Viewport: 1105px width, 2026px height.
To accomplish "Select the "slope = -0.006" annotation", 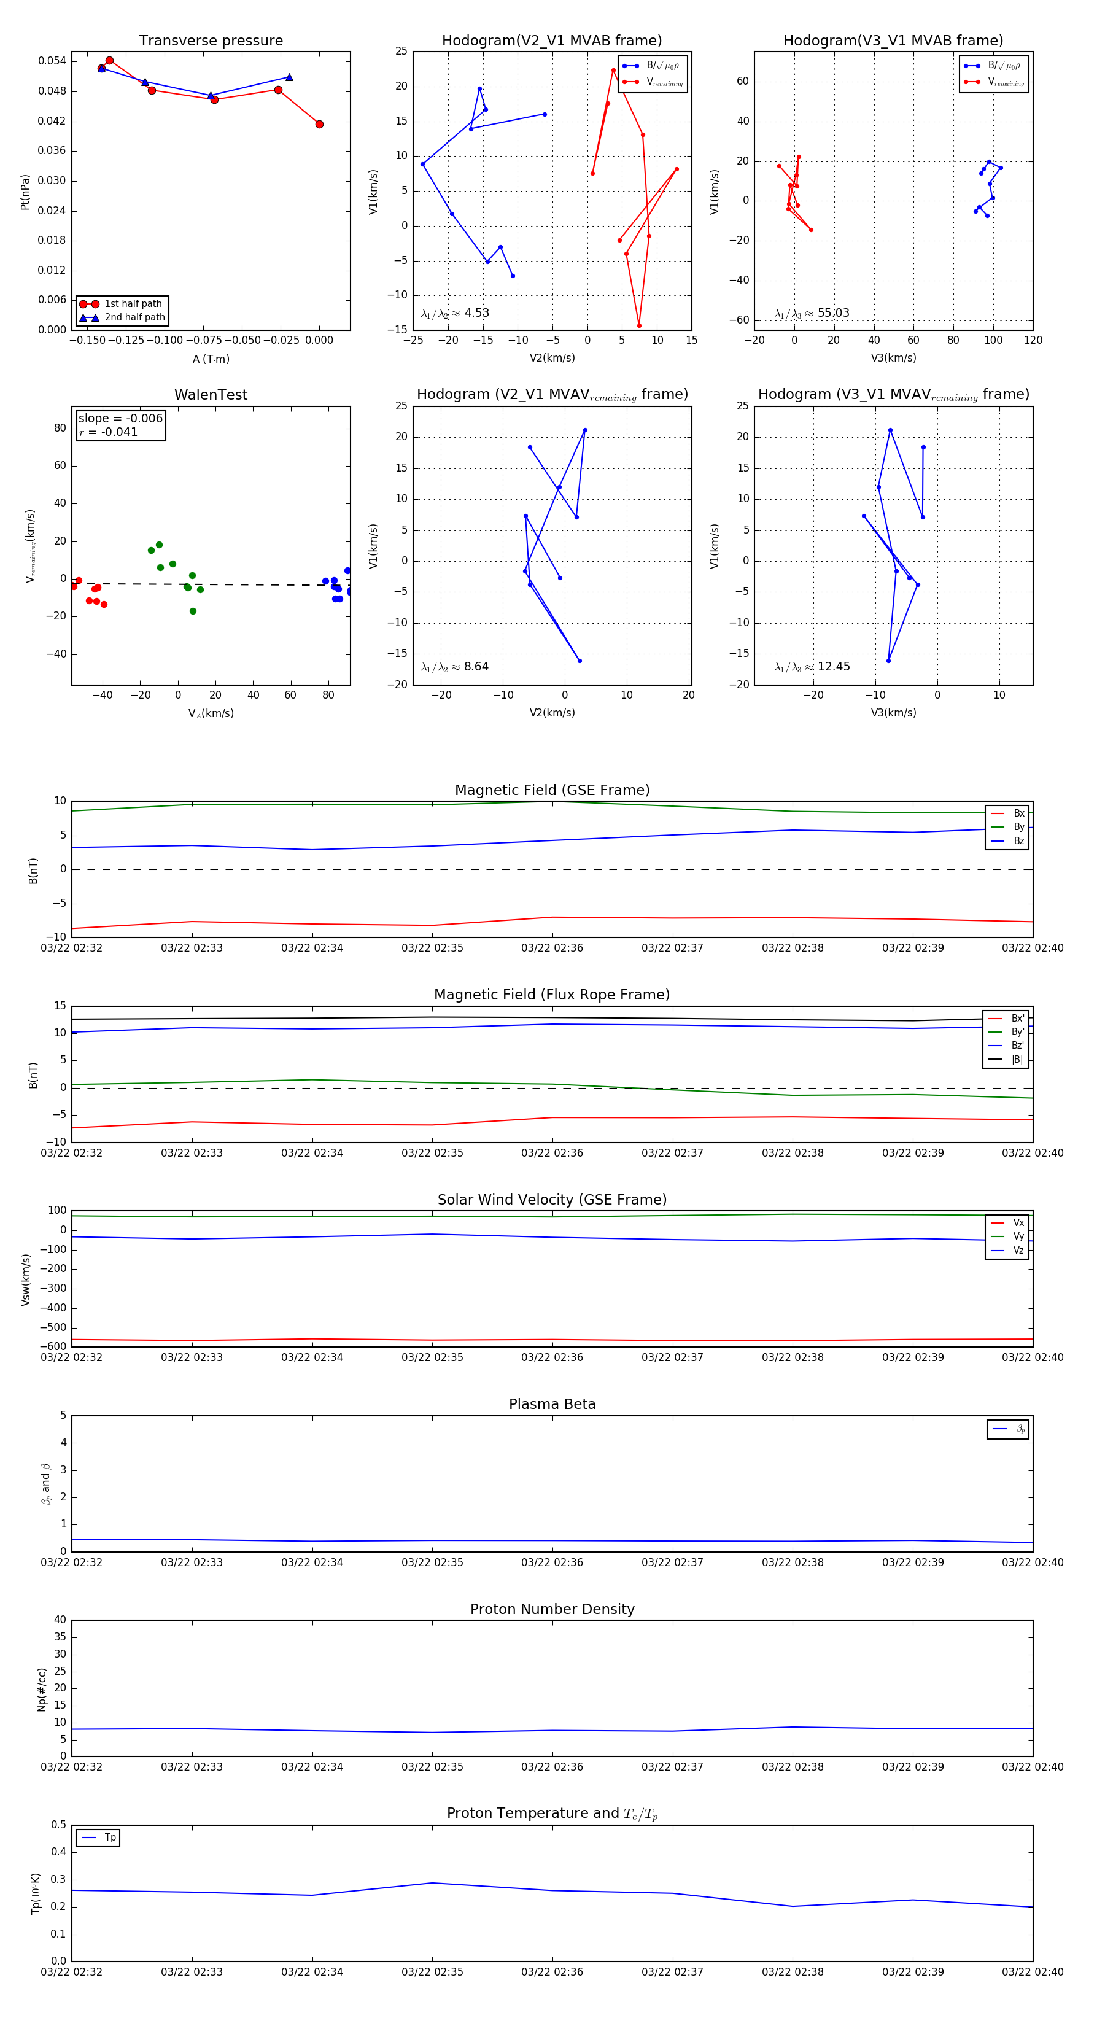I will (120, 419).
